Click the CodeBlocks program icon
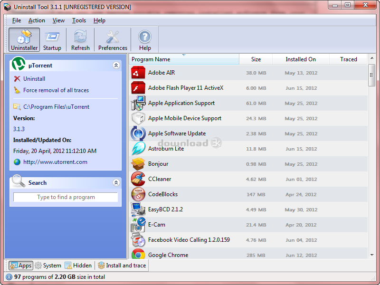Image resolution: width=380 pixels, height=285 pixels. [x=138, y=194]
